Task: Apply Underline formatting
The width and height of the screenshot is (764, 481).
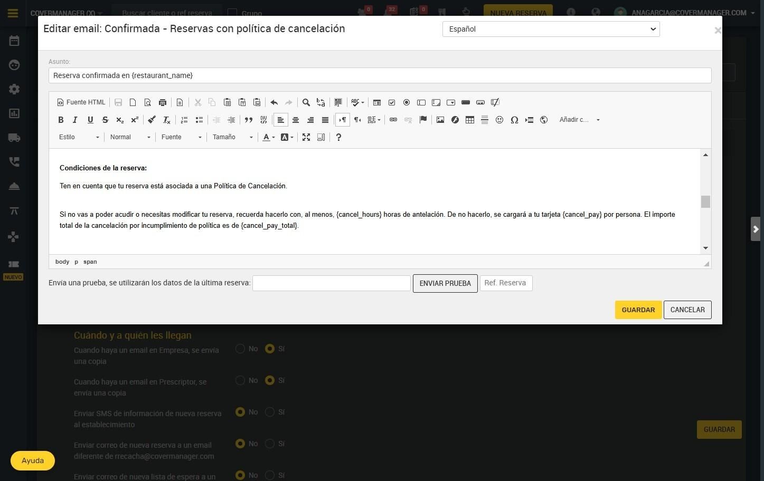Action: coord(90,120)
